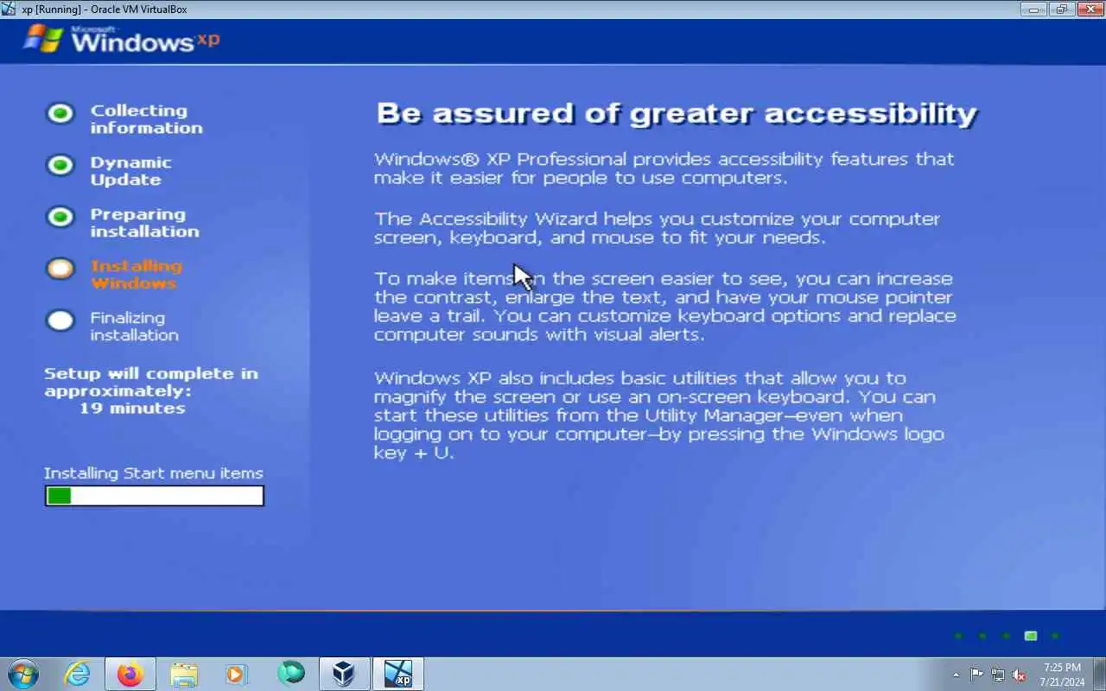Screen dimensions: 1106x691
Task: Click the Finalizing installation step indicator
Action: (x=60, y=320)
